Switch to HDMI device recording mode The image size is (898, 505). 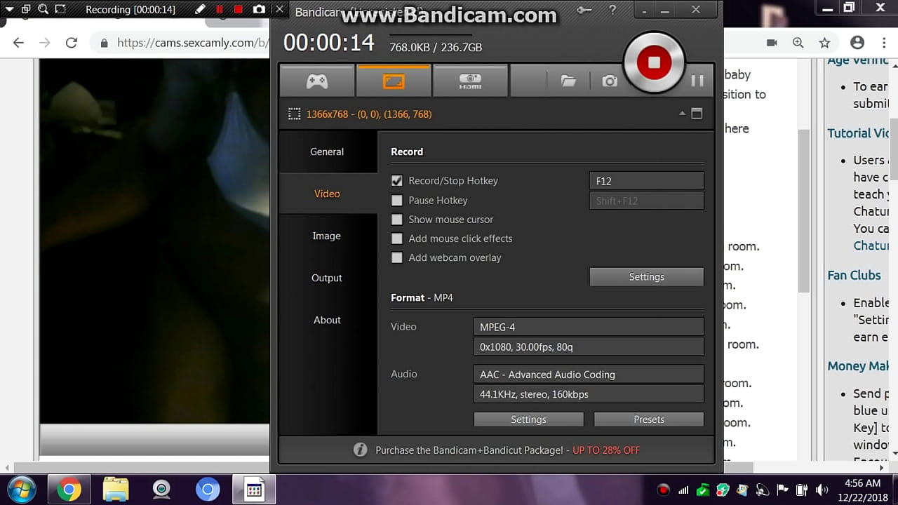point(470,81)
